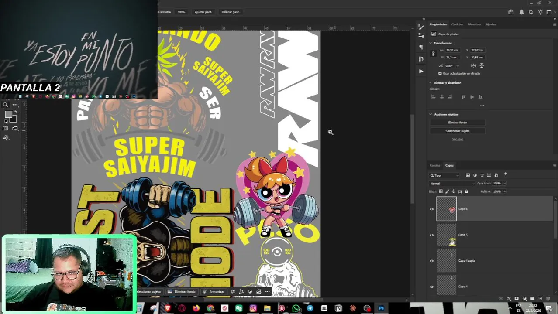558x314 pixels.
Task: Click flip horizontal icon
Action: 474,65
